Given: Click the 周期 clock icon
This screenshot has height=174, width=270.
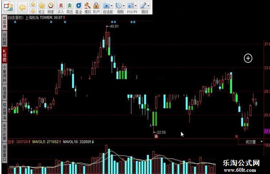Looking at the screenshot, I should (x=119, y=6).
